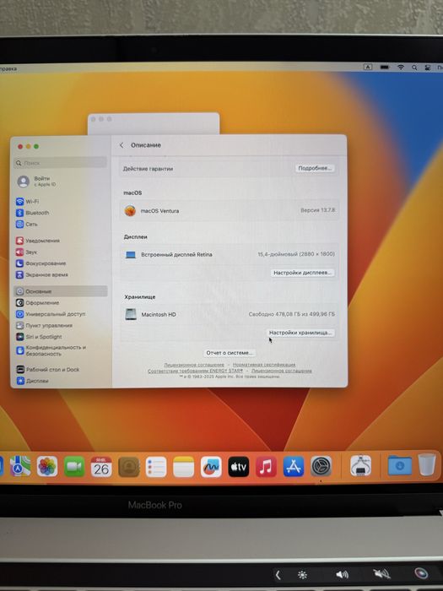
Task: Open App Store from the Dock
Action: coord(294,467)
